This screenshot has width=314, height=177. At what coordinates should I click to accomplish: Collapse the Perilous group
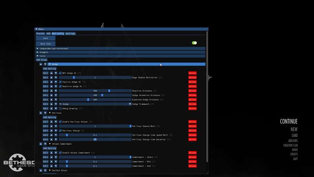50,113
